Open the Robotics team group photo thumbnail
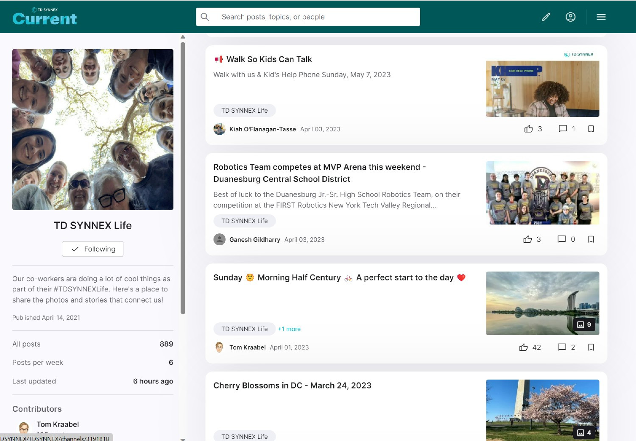 [x=543, y=193]
